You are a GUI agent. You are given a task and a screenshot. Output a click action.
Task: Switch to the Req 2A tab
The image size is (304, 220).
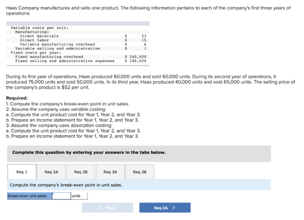(x=52, y=172)
